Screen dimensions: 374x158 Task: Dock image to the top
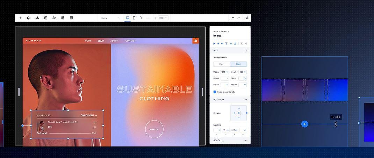[x=239, y=109]
